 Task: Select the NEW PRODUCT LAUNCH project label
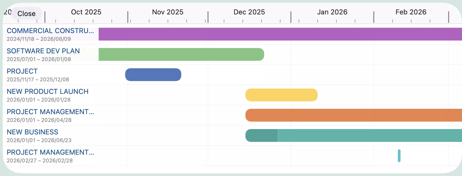[48, 91]
